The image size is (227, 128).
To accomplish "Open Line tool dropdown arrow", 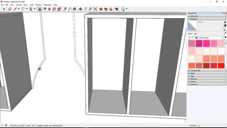I will click(x=19, y=9).
